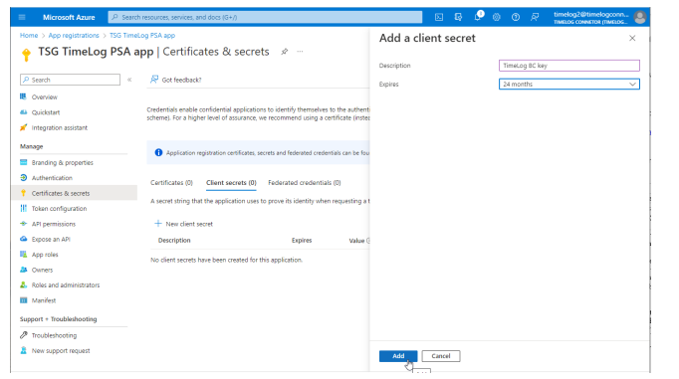The image size is (679, 379).
Task: Open the Directories and subscriptions filter icon
Action: pyautogui.click(x=458, y=17)
